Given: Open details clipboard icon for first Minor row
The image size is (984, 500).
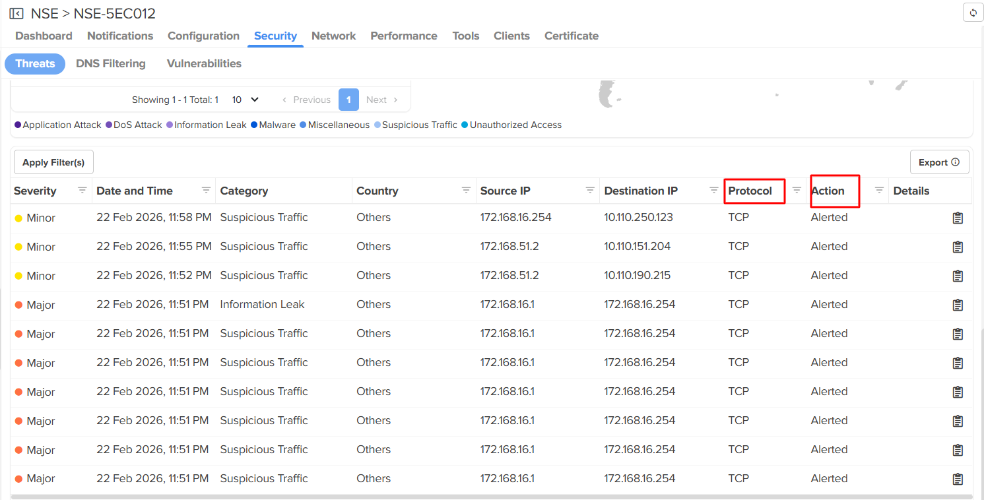Looking at the screenshot, I should click(958, 218).
